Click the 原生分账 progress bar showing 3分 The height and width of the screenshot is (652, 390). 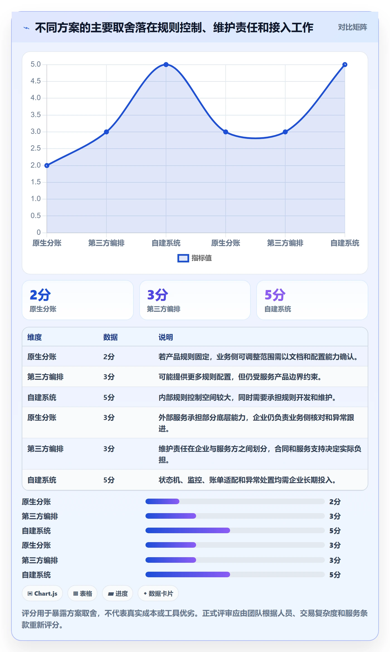235,545
